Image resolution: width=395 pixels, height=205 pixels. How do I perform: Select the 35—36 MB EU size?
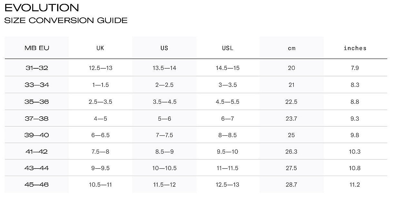pos(37,102)
